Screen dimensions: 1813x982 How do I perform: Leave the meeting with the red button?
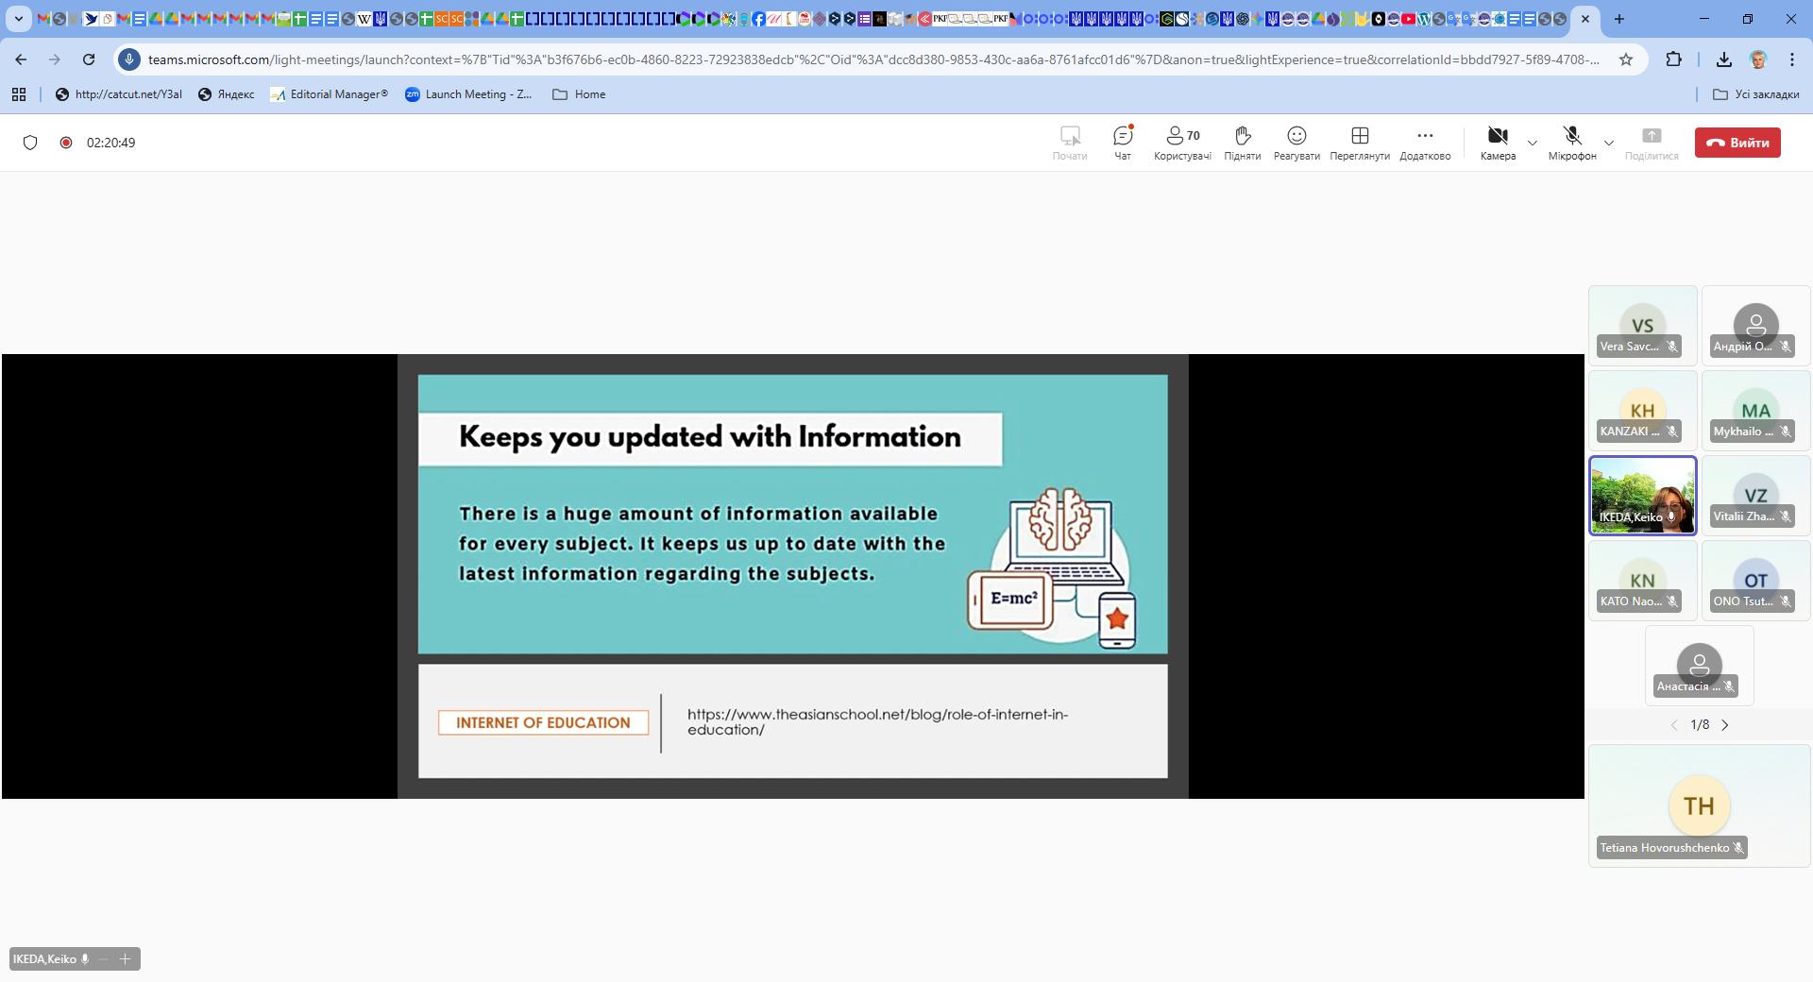(1737, 143)
